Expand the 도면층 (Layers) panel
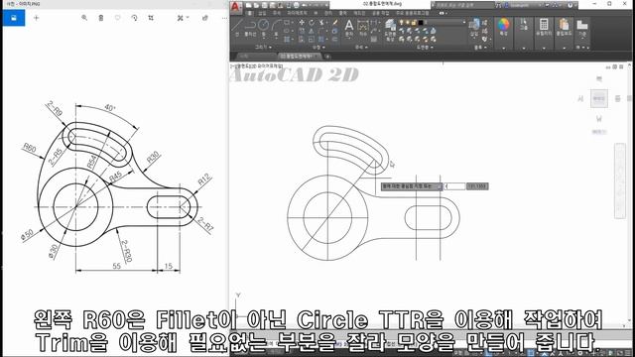This screenshot has width=635, height=357. (x=425, y=48)
